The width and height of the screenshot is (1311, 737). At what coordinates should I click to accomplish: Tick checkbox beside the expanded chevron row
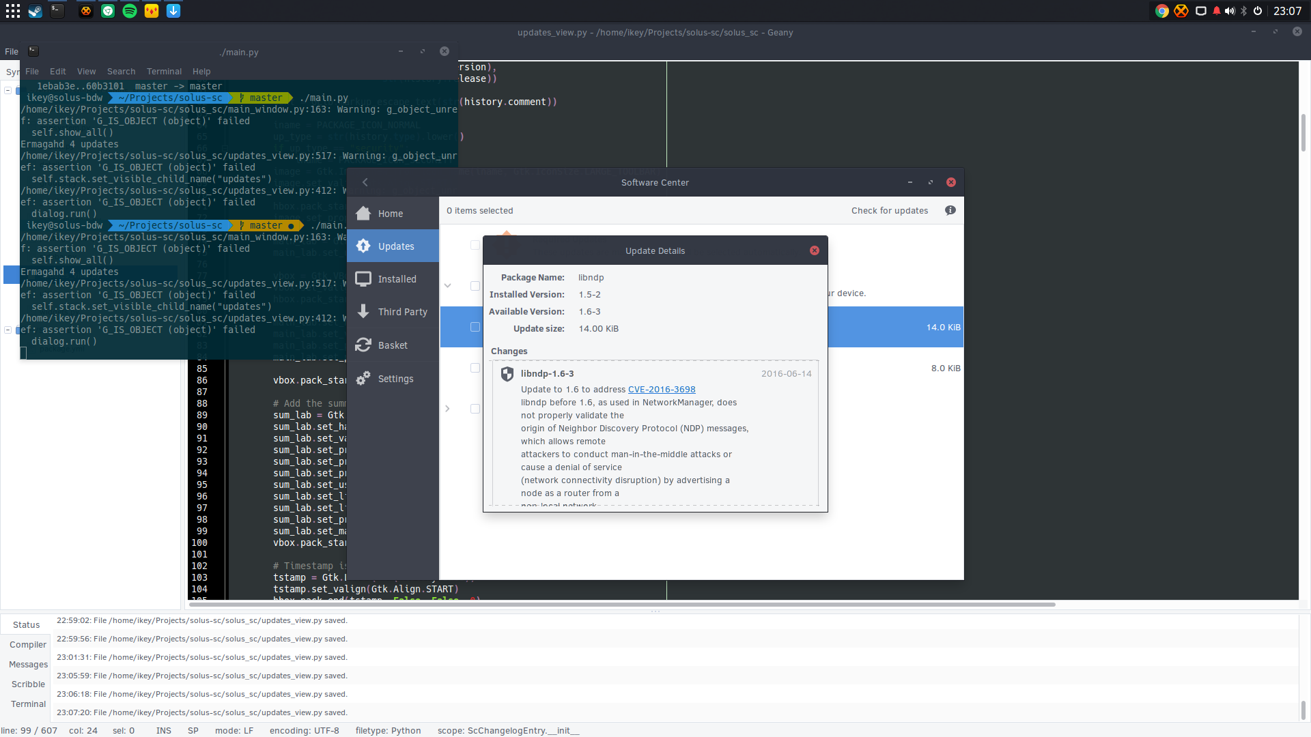(475, 286)
